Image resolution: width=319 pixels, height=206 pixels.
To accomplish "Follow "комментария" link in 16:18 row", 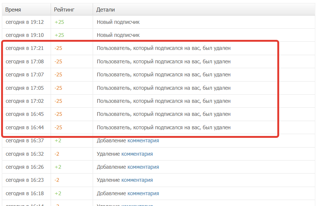I will (143, 193).
